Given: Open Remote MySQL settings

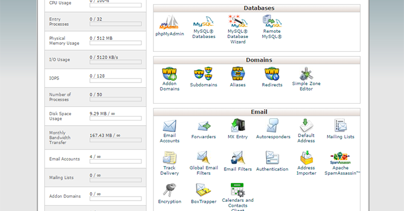Looking at the screenshot, I should 272,27.
